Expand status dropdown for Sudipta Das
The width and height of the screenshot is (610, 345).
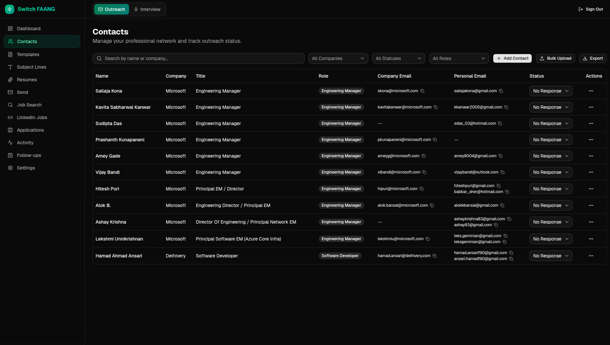pyautogui.click(x=551, y=123)
